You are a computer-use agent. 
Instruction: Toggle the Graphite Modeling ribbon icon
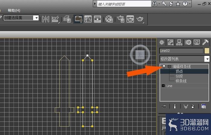pyautogui.click(x=78, y=19)
